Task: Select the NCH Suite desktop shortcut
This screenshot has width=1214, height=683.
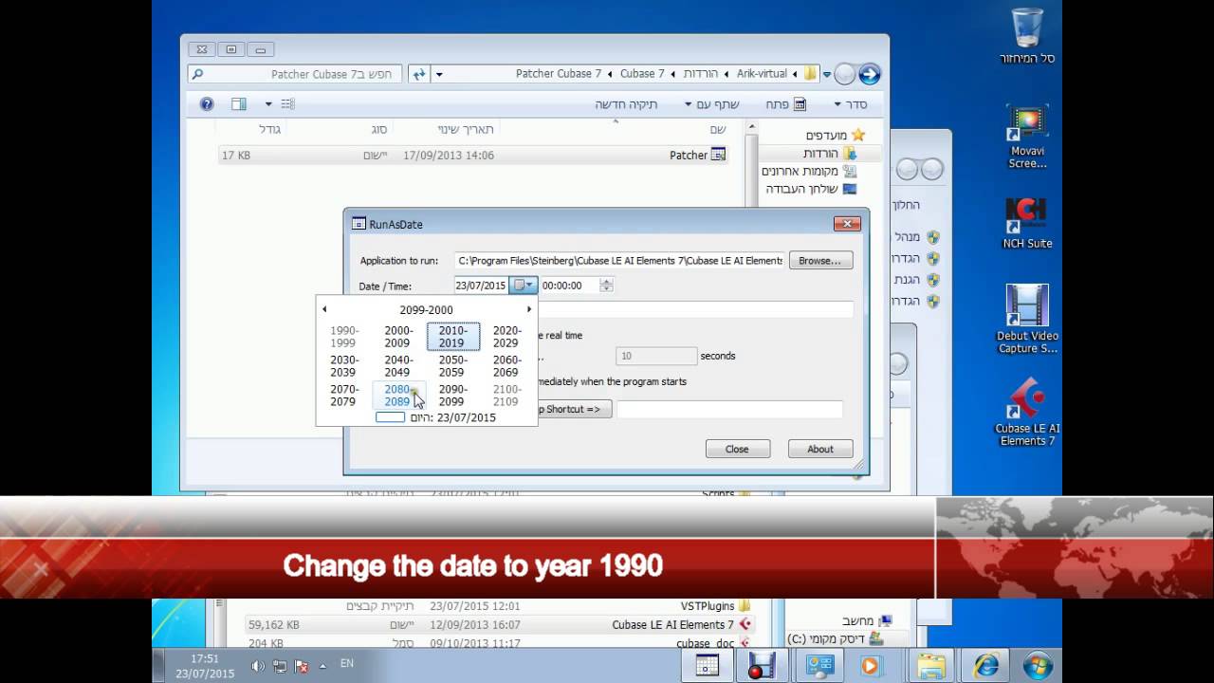Action: click(1027, 224)
